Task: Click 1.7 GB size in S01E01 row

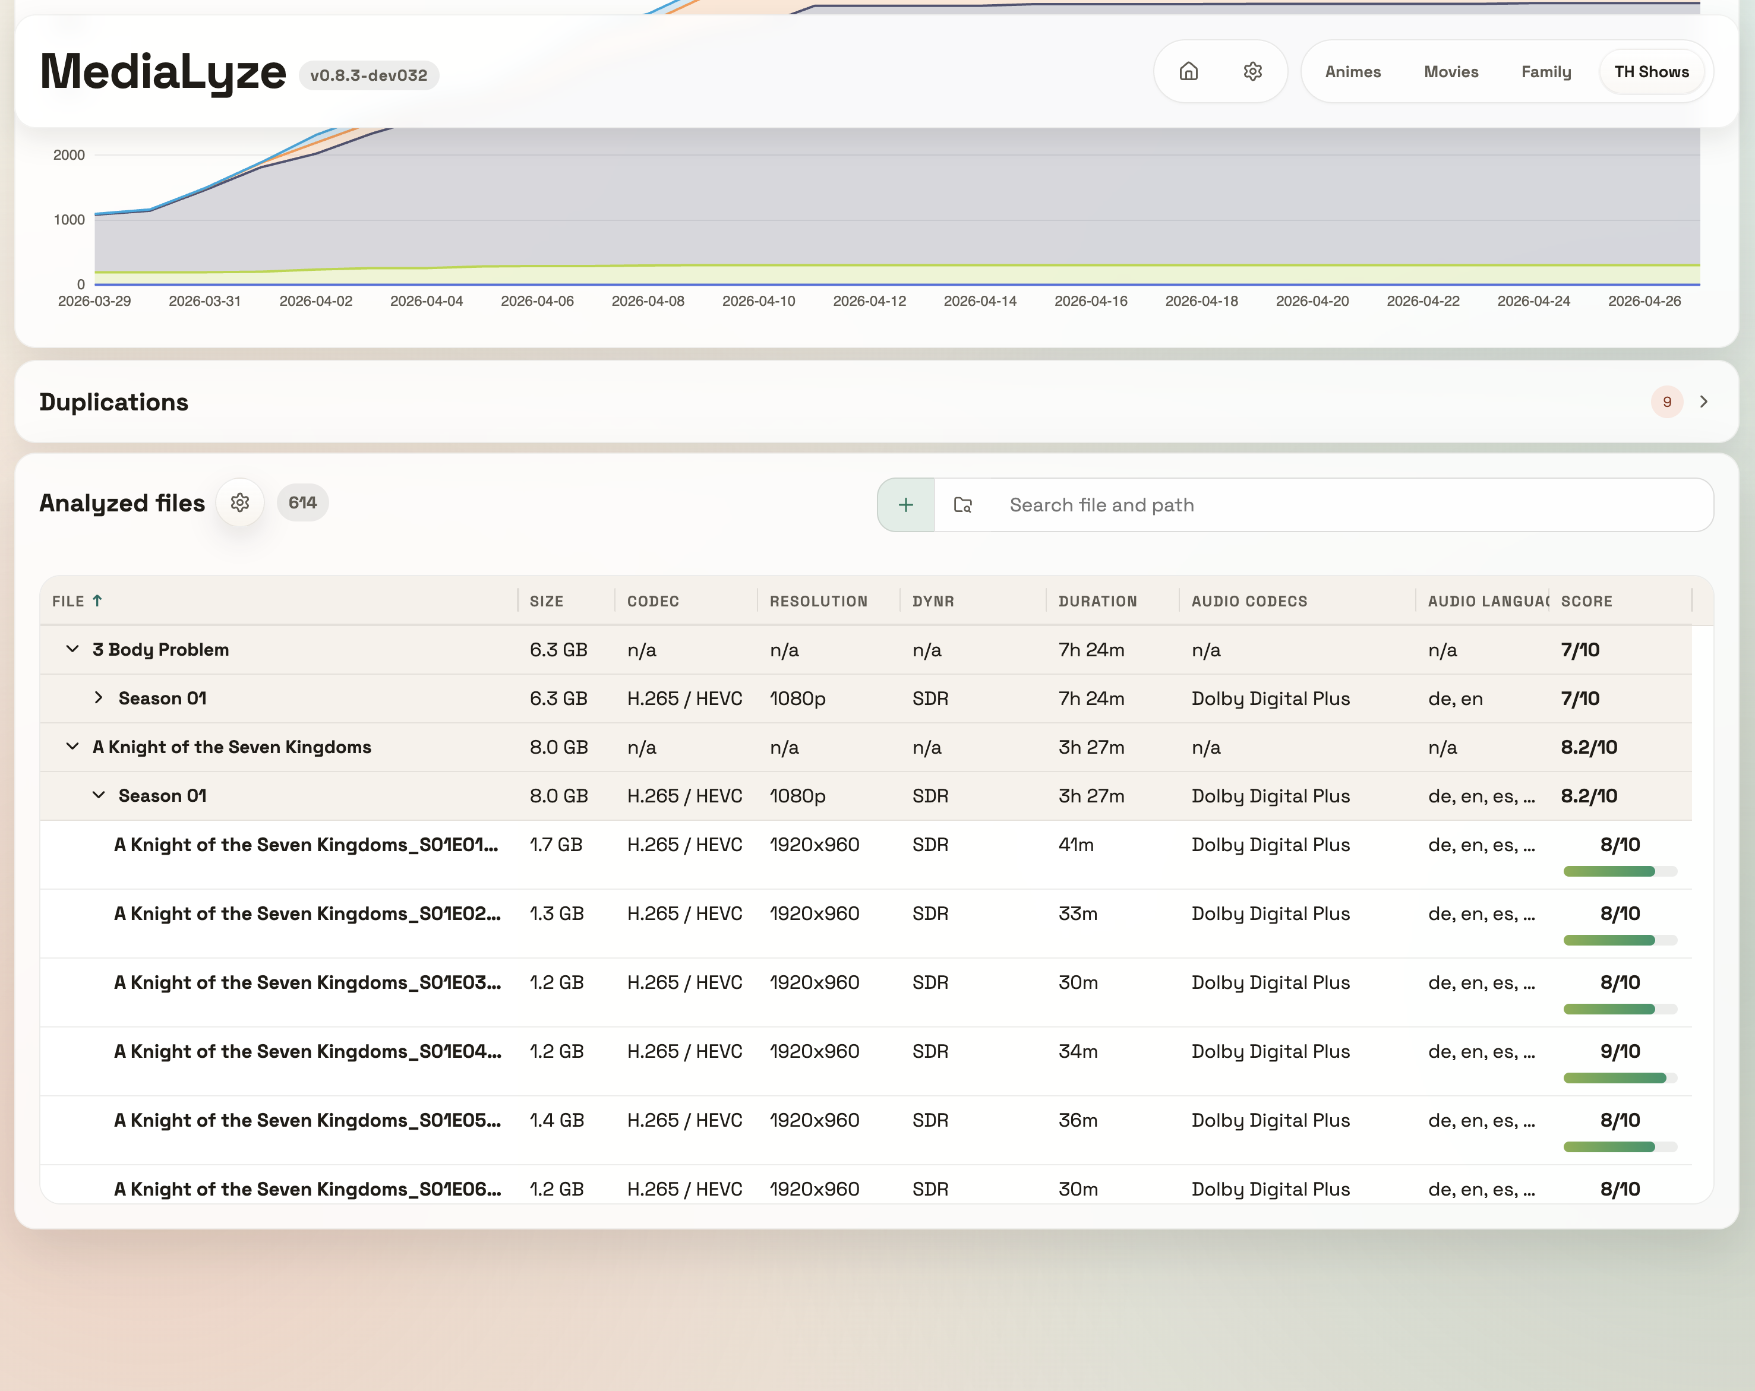Action: tap(556, 845)
